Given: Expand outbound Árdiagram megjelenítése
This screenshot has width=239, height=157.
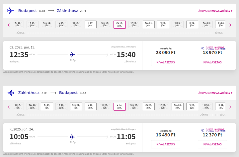Looking at the screenshot, I should pyautogui.click(x=215, y=11).
